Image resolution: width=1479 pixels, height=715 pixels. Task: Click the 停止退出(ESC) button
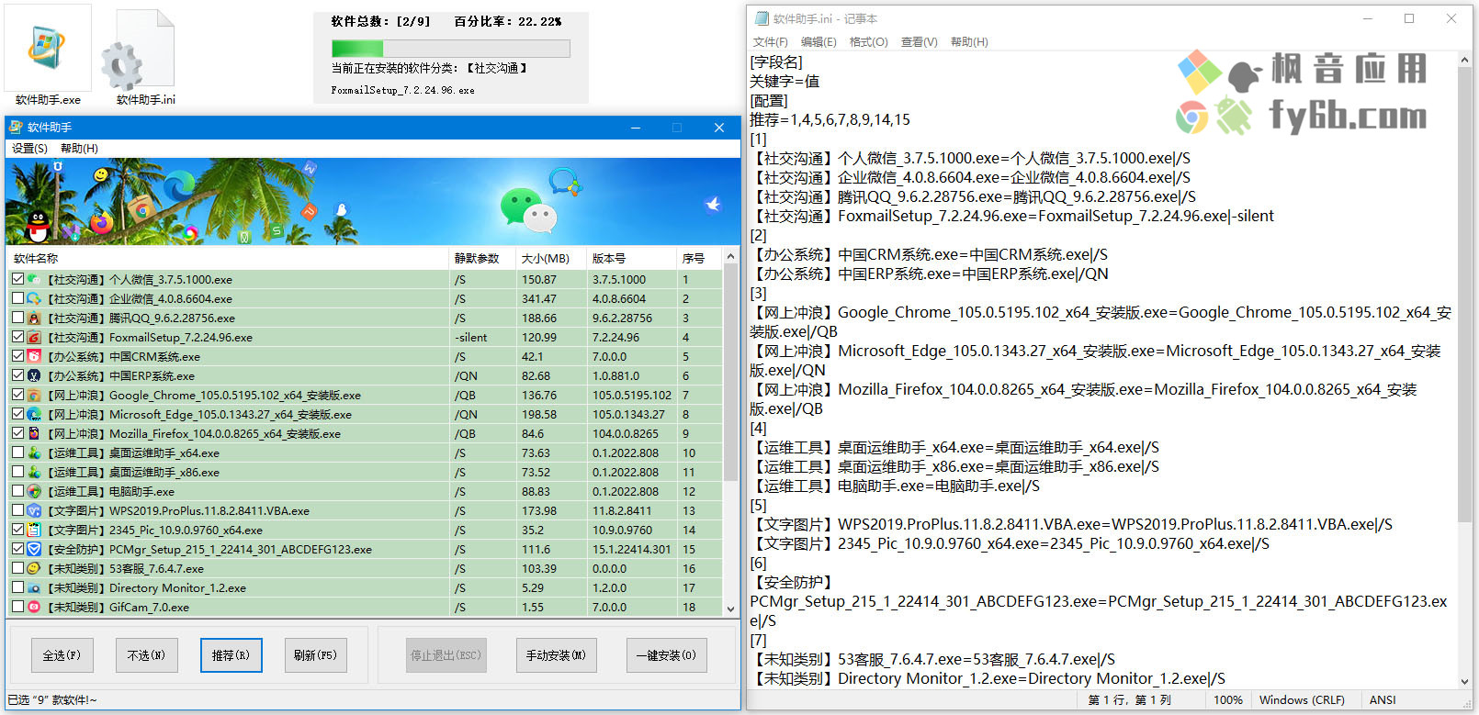point(446,655)
